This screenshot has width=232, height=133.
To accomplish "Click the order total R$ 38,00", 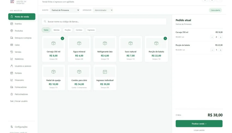I will [215, 115].
